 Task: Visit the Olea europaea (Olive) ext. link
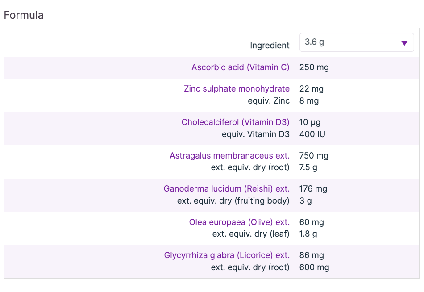click(239, 222)
